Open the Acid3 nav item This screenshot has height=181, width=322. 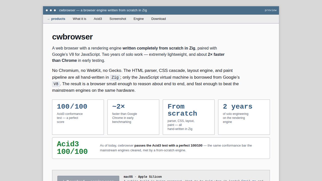coord(98,19)
